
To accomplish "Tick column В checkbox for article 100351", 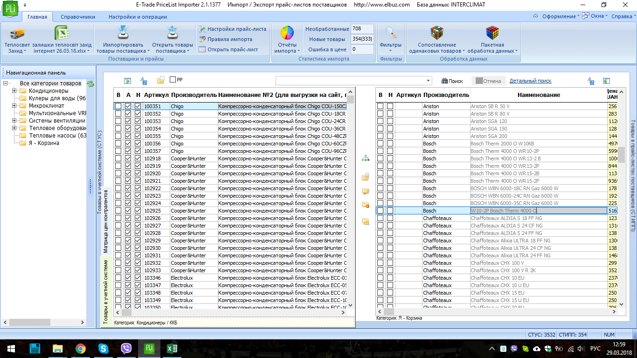I will [x=118, y=106].
